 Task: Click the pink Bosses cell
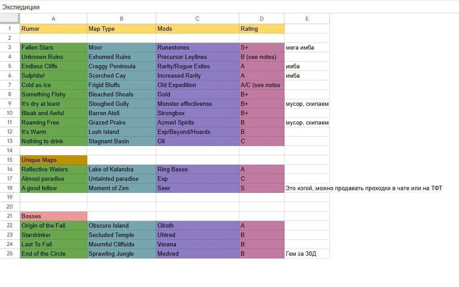(53, 216)
